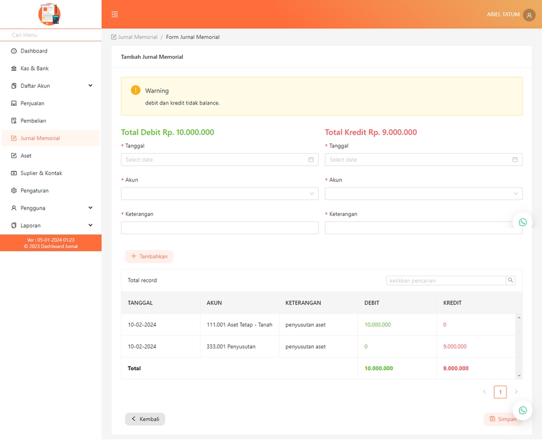
Task: Click the 9.000.000 kredit value for Penyusutan
Action: tap(454, 346)
